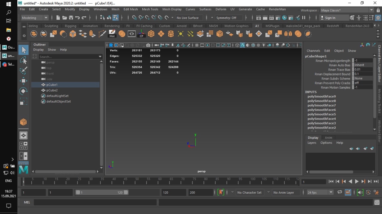Toggle wireframe display in viewport toolbar
Viewport: 382px width, 214px height.
(237, 45)
